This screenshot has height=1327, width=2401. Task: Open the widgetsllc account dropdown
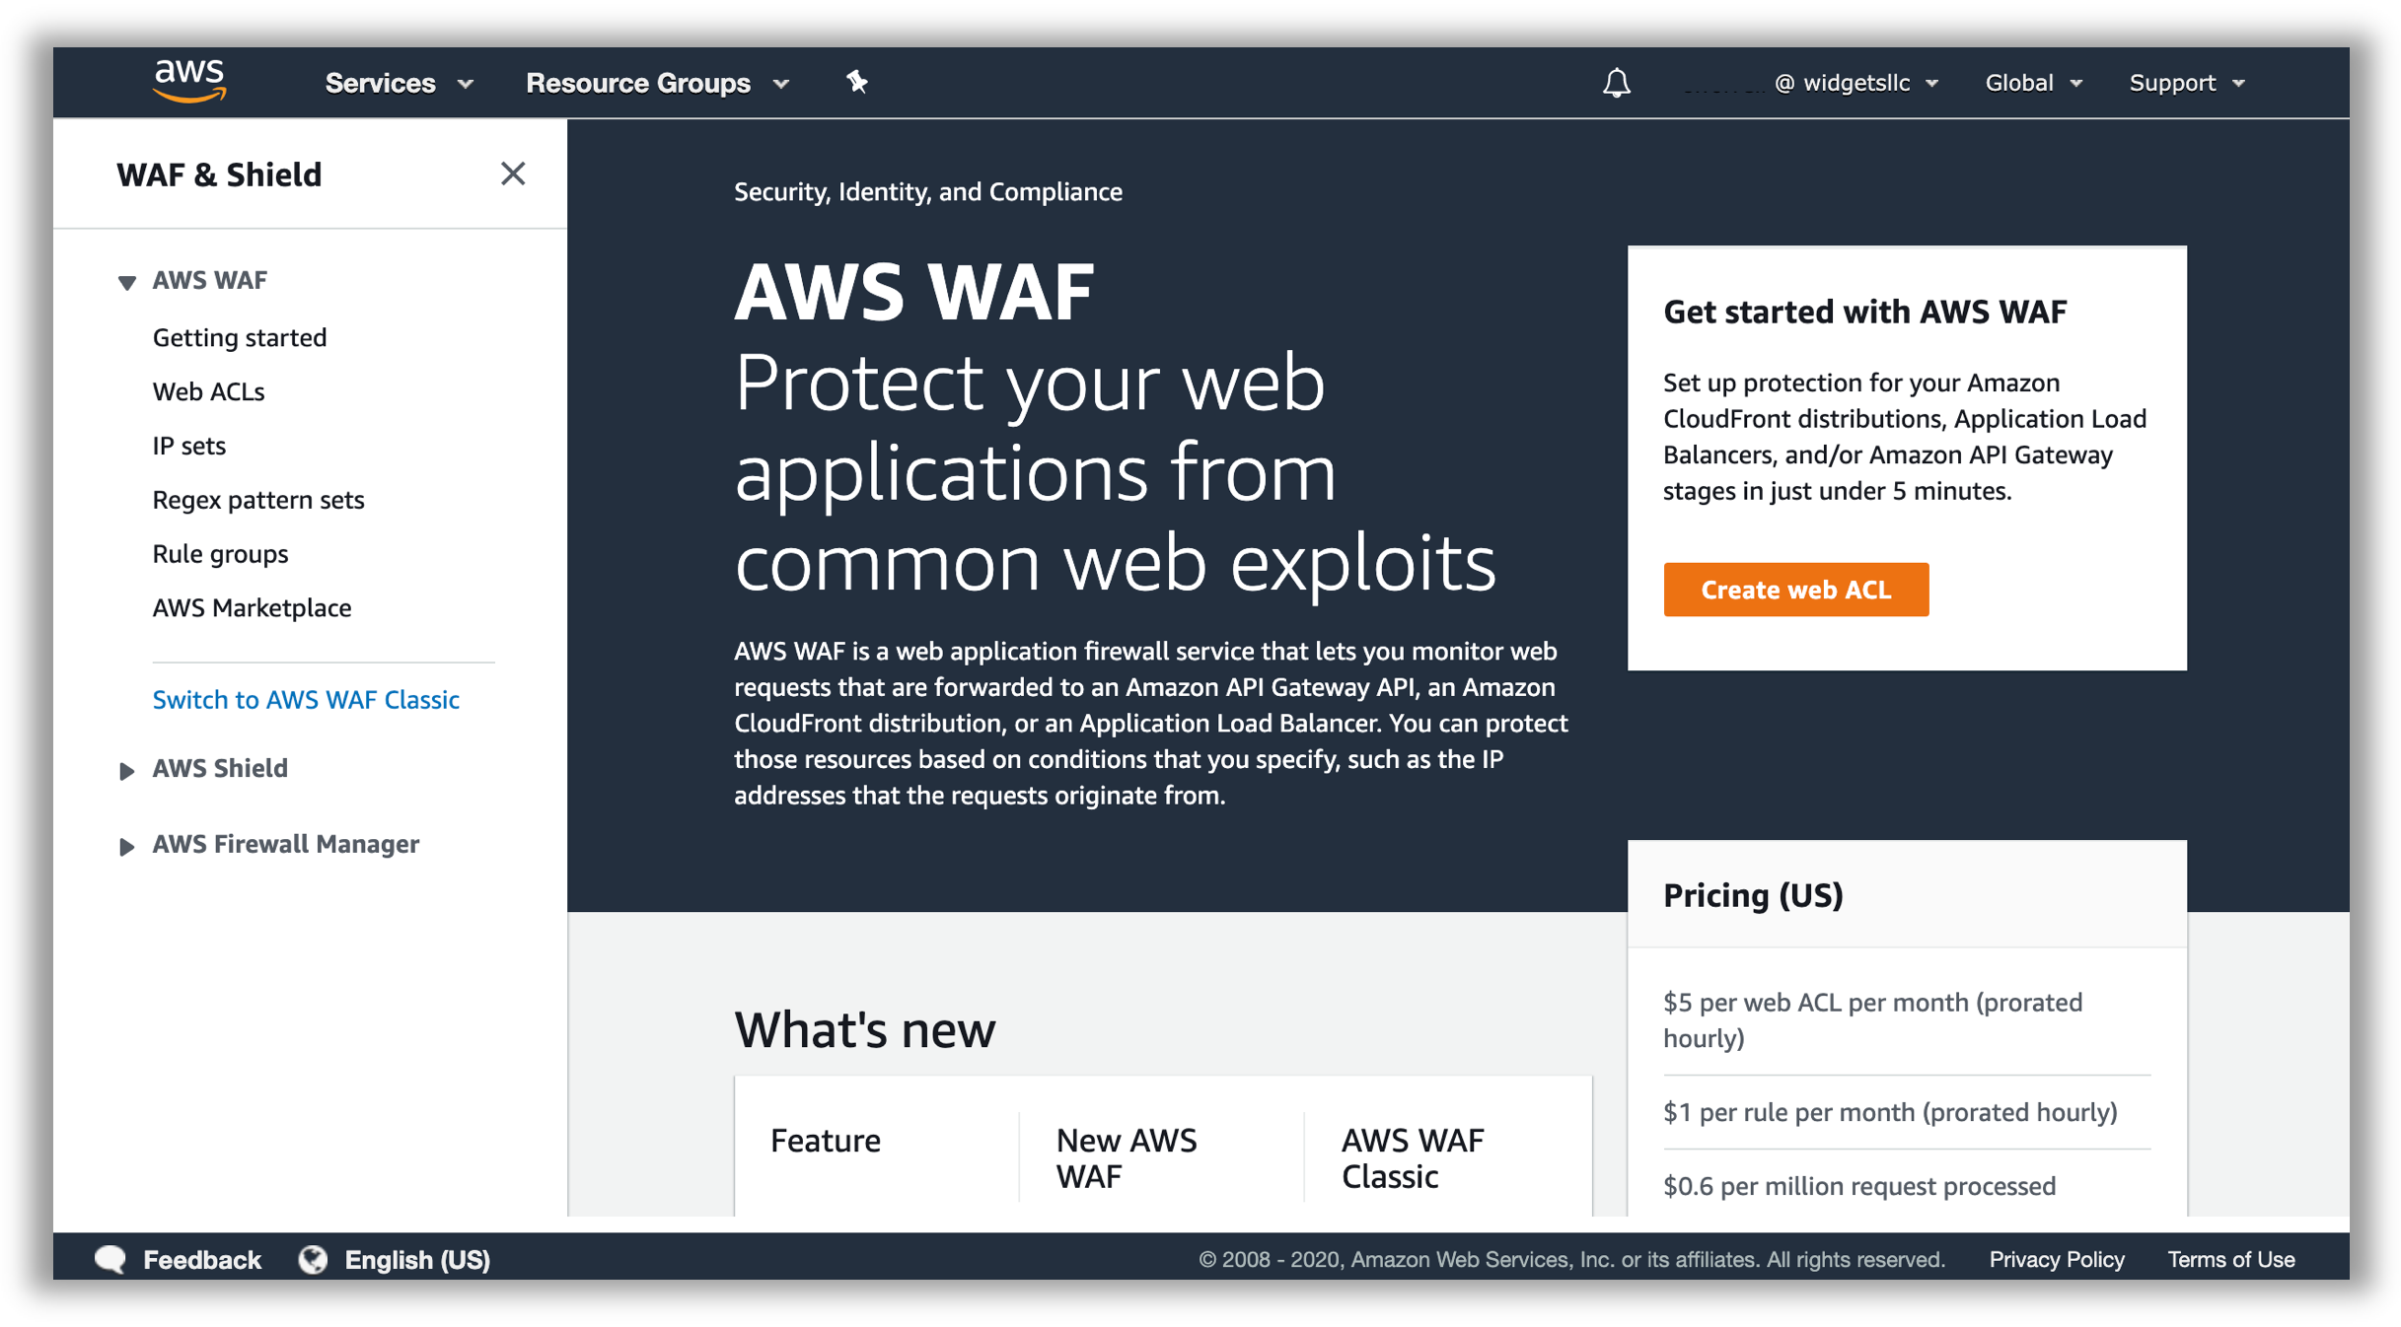(1856, 83)
